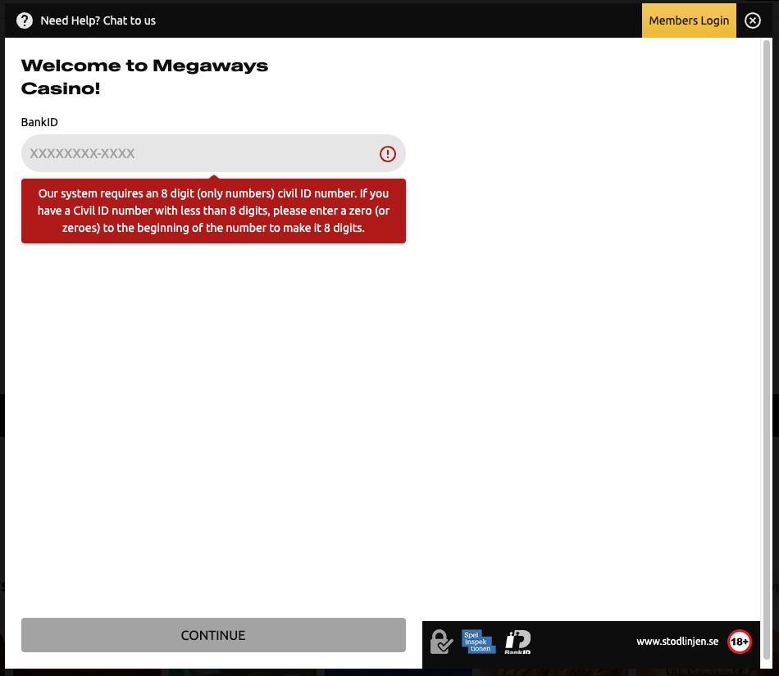Click the grey CONTINUE button
779x676 pixels.
(213, 635)
